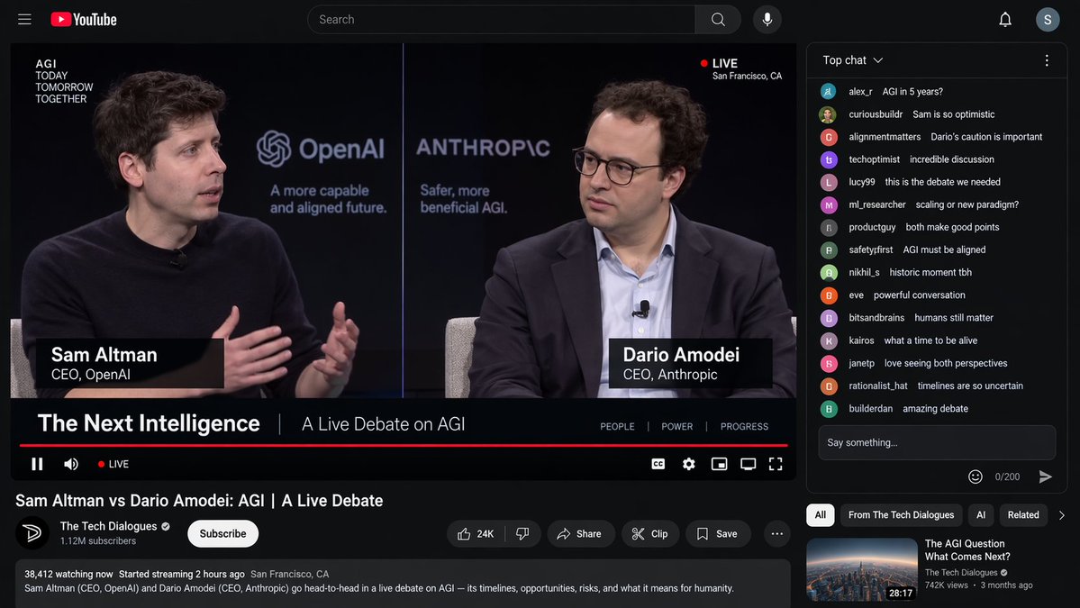Pause the live stream
1080x608 pixels.
[x=37, y=464]
